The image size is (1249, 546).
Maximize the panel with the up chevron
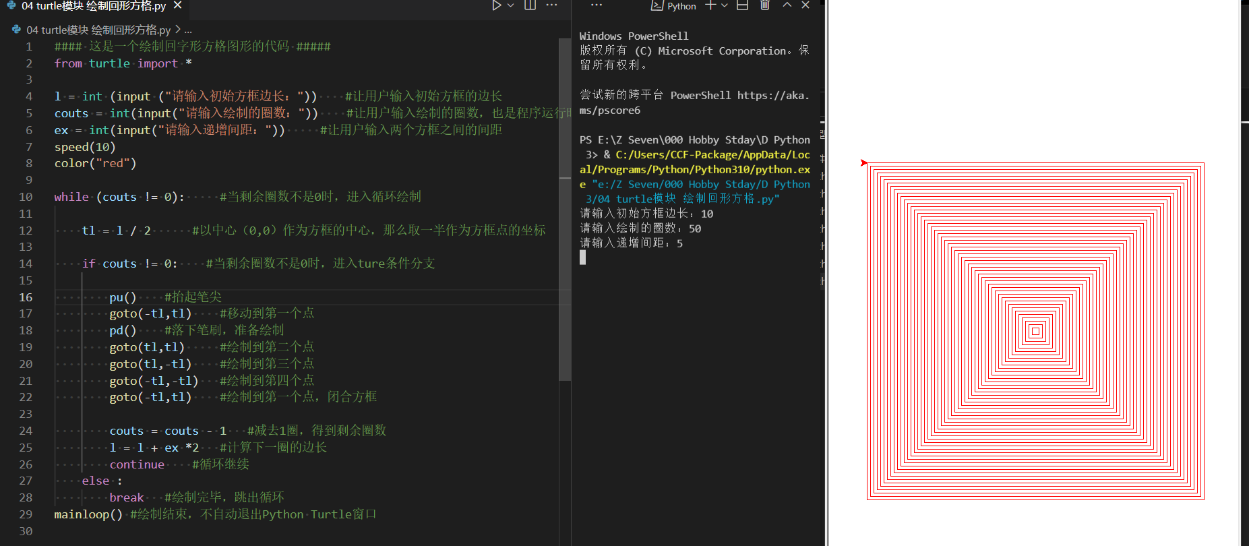(787, 5)
